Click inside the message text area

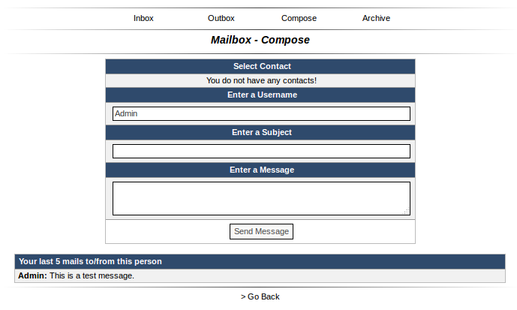coord(261,198)
